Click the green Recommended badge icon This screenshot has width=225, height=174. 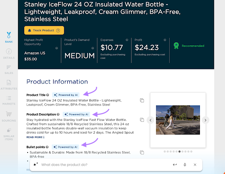coord(176,46)
